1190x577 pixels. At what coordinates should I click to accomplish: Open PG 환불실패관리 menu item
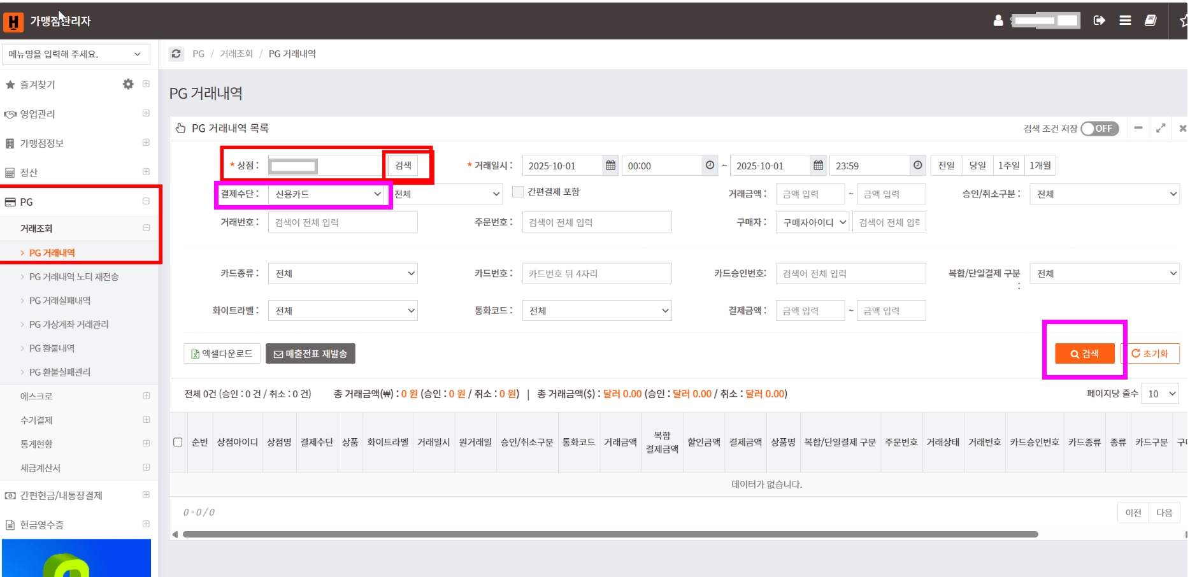coord(60,372)
